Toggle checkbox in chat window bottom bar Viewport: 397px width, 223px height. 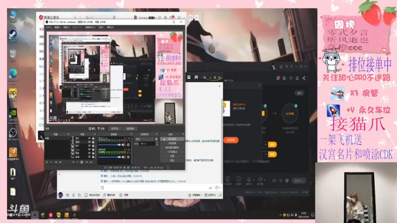click(86, 195)
